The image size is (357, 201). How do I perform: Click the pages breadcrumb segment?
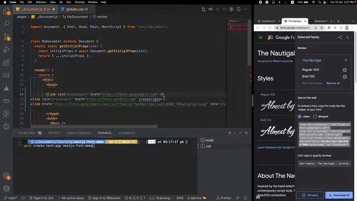coord(22,17)
